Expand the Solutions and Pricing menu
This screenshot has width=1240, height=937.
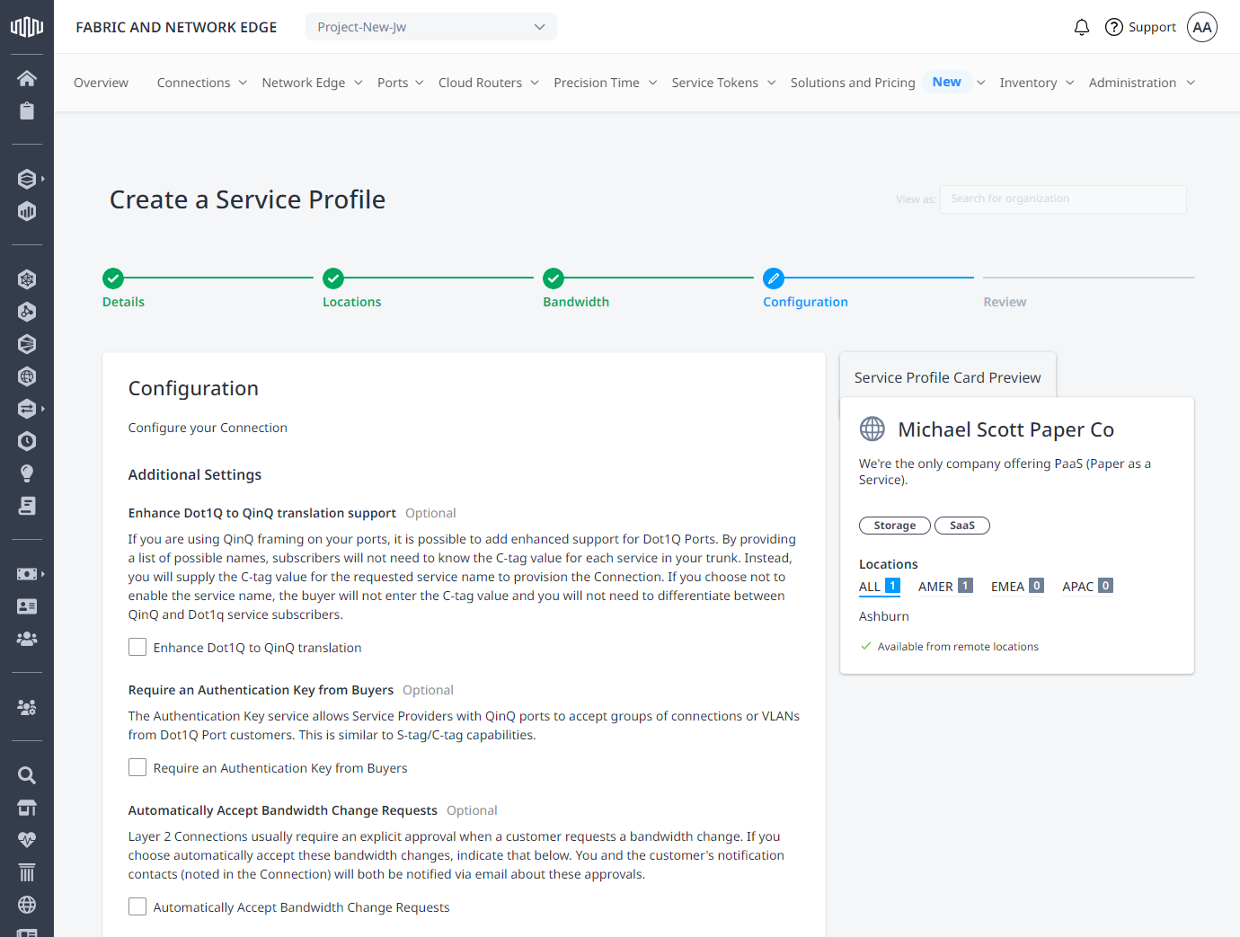888,83
